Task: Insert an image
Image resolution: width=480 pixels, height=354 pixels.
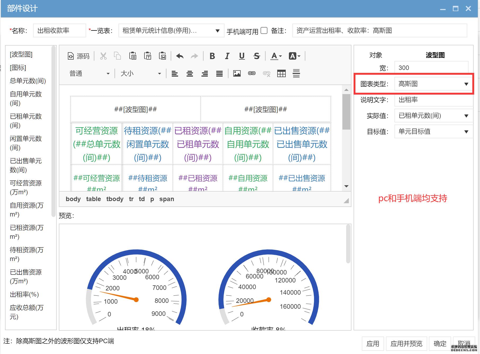Action: click(237, 74)
